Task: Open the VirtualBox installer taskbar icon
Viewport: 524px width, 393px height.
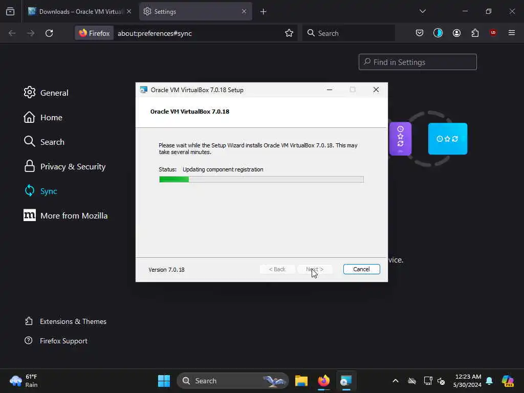Action: pyautogui.click(x=346, y=381)
